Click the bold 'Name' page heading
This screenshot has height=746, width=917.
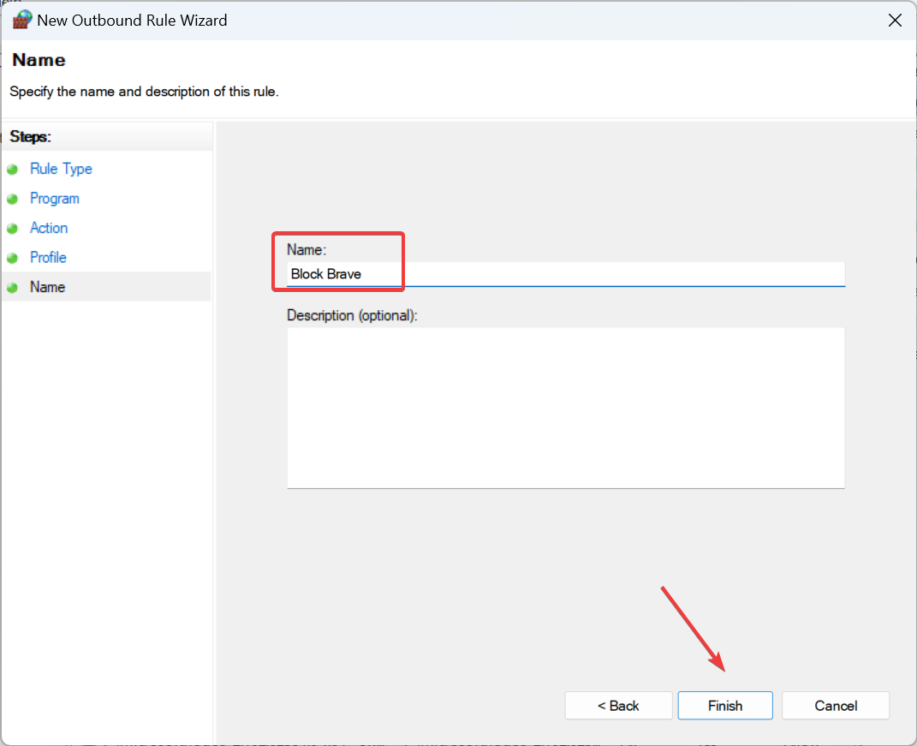pyautogui.click(x=39, y=60)
